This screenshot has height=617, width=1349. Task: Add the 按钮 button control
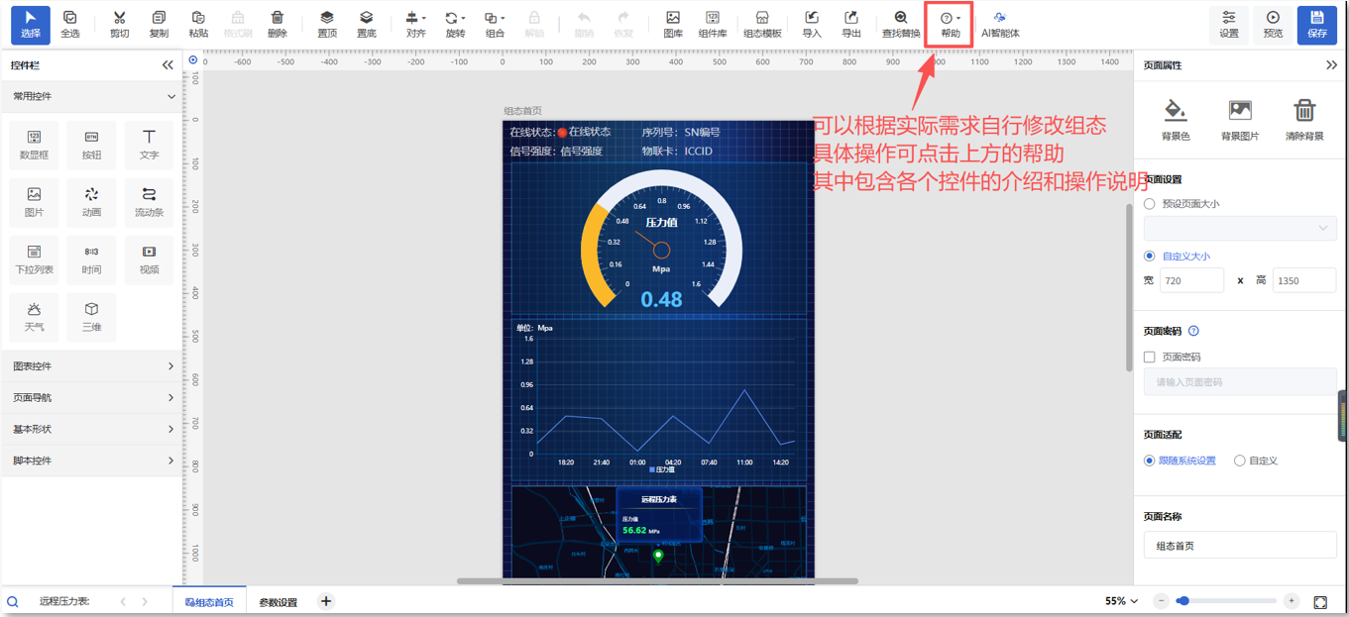tap(91, 145)
